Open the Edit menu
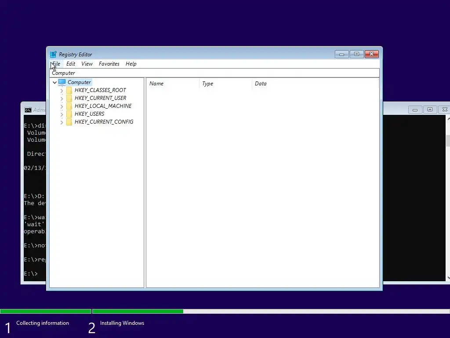The image size is (450, 338). click(71, 64)
